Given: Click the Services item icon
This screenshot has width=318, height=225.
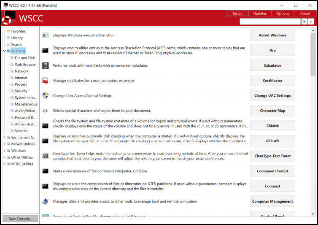Looking at the screenshot, I should [12, 131].
